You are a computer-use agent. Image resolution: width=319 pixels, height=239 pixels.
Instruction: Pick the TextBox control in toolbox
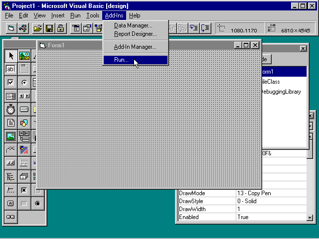[10, 69]
